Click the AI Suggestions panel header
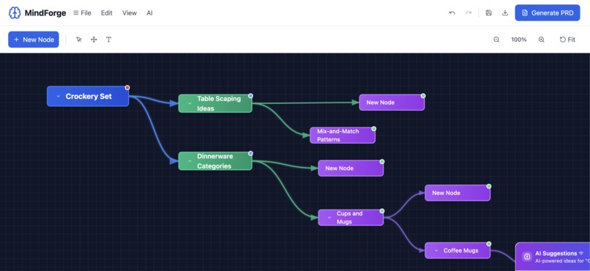This screenshot has width=590, height=271. (x=553, y=256)
